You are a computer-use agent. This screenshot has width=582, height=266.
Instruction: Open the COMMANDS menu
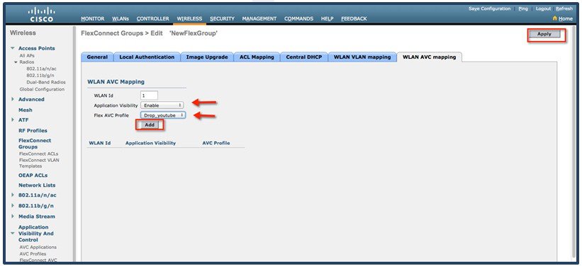click(x=298, y=18)
